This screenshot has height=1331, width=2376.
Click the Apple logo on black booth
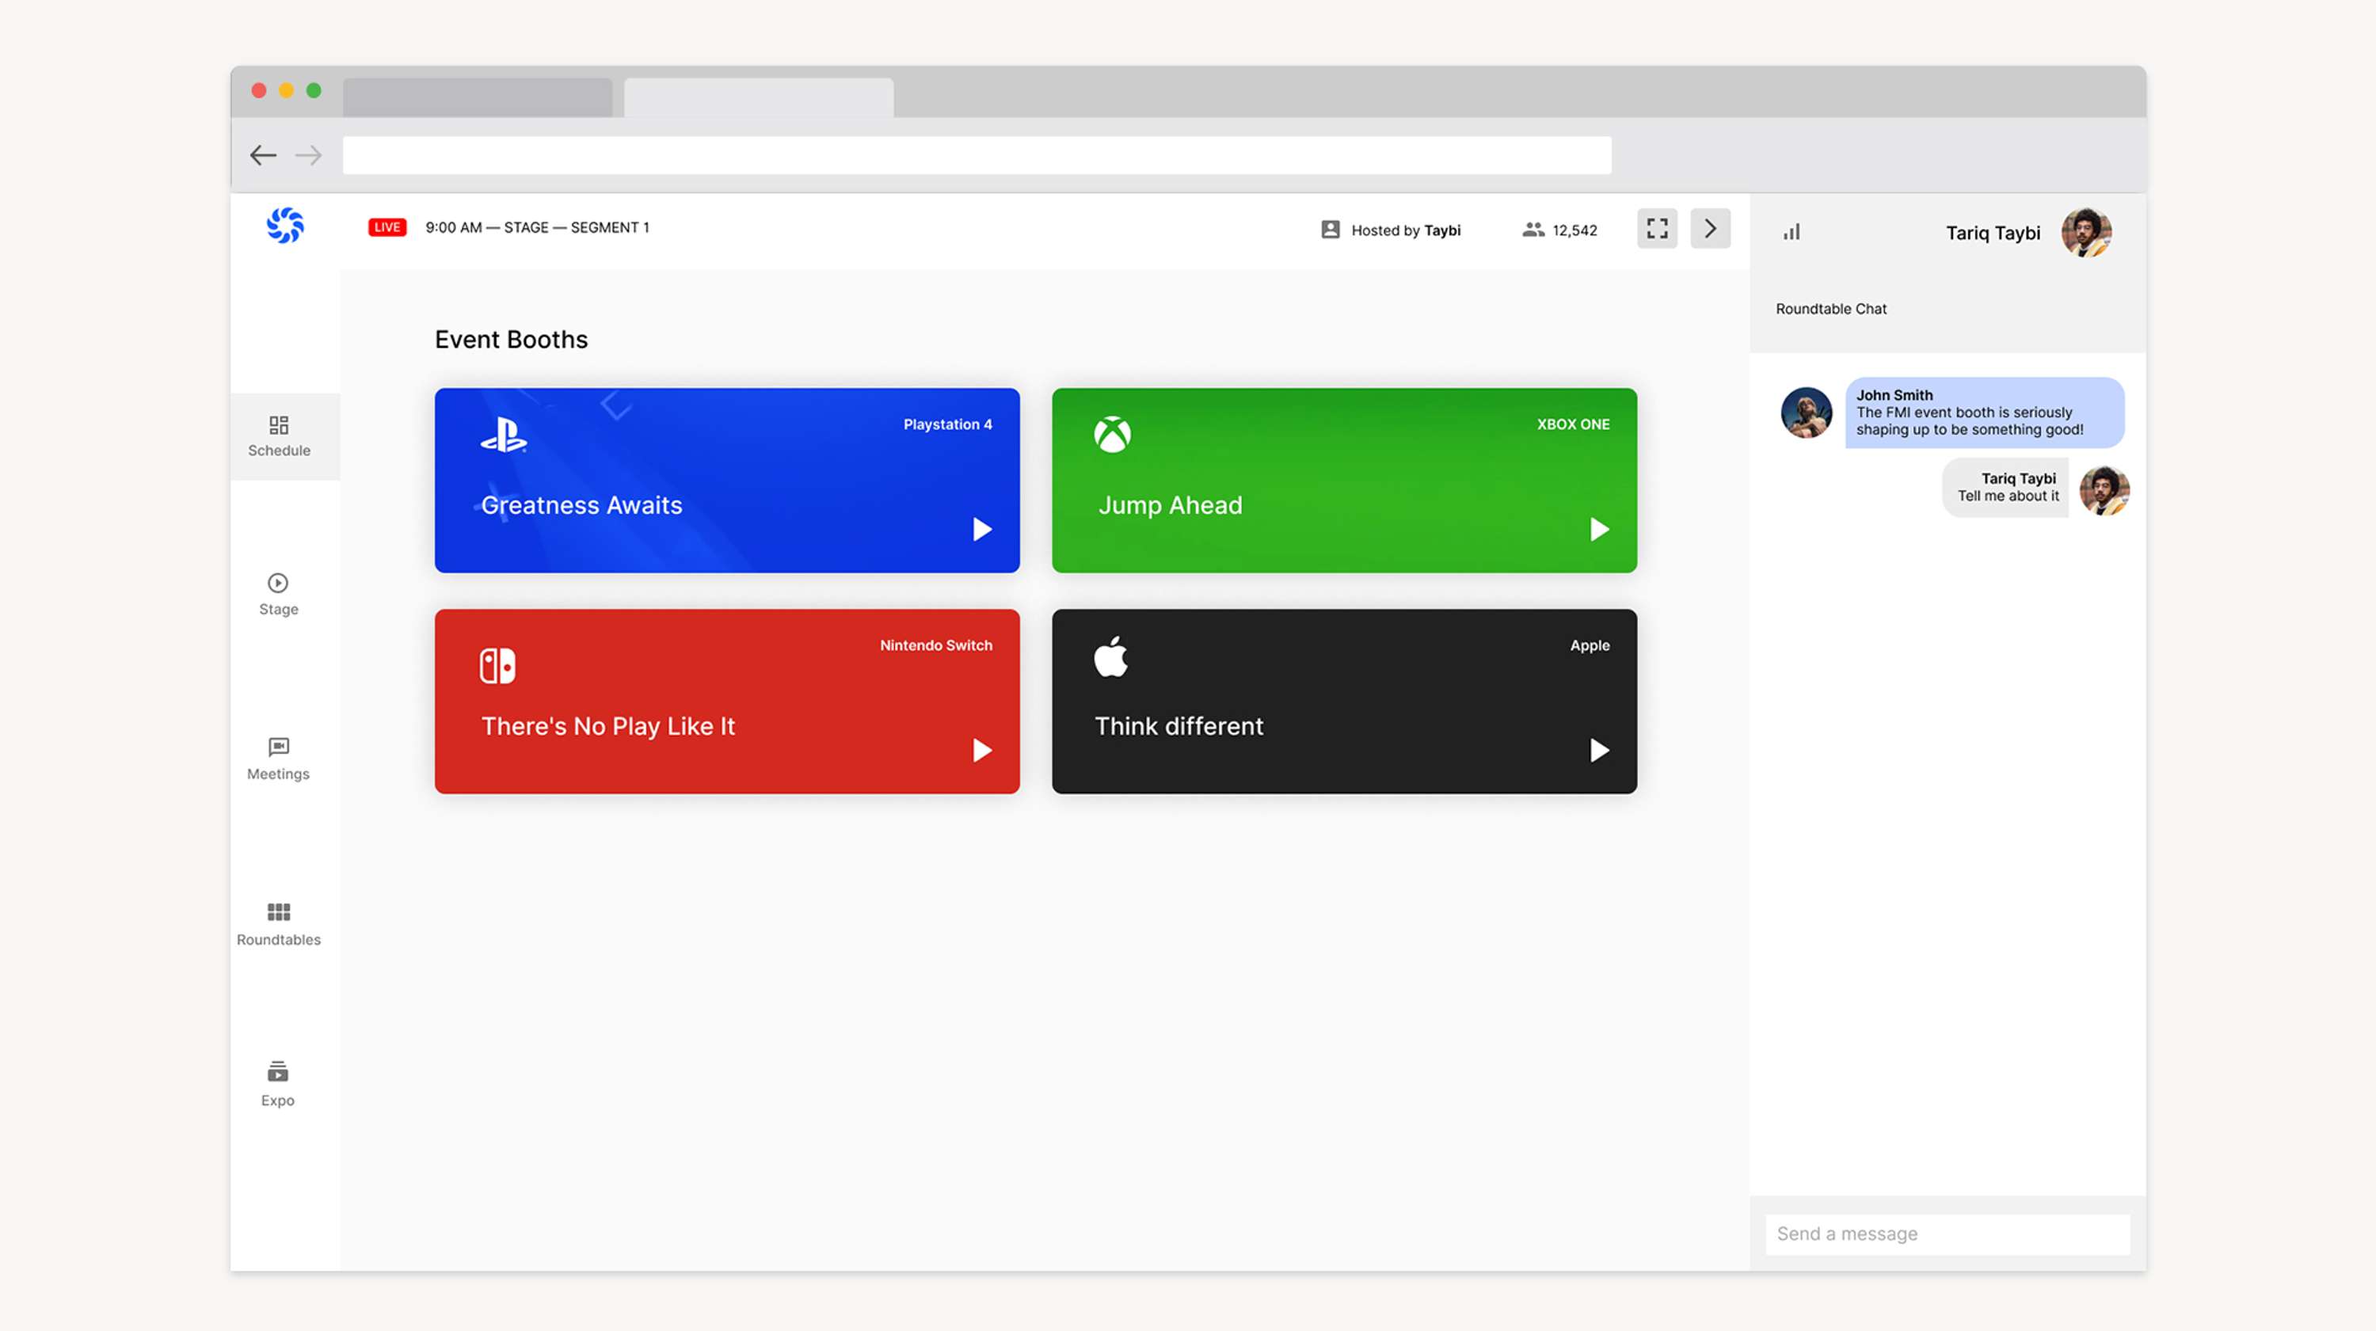(1111, 656)
